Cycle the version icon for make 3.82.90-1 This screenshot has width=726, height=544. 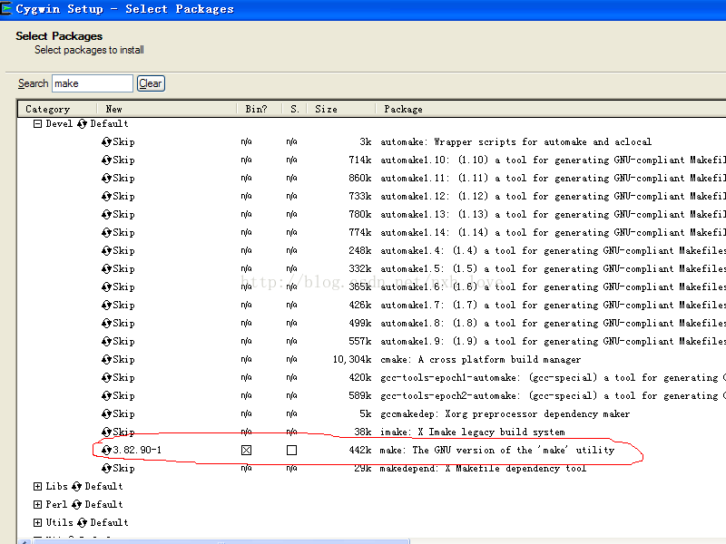point(106,450)
